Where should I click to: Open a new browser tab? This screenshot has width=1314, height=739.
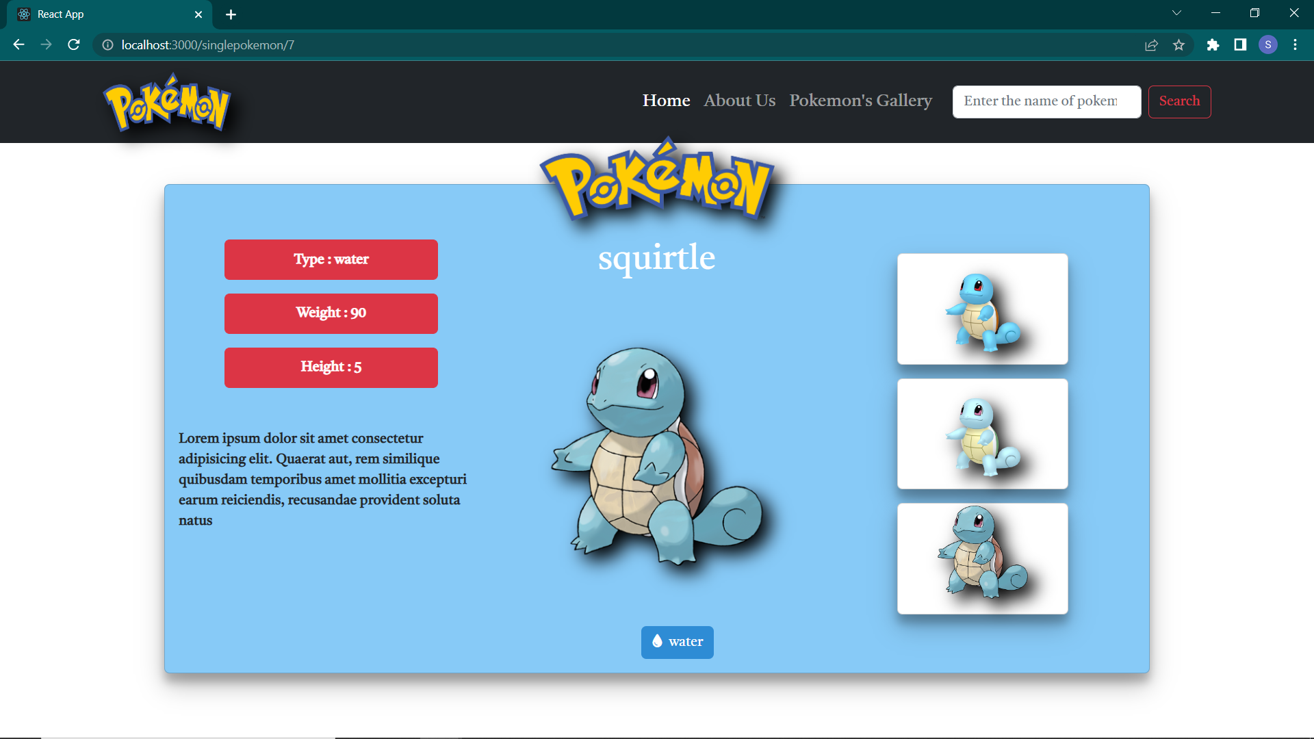click(x=231, y=14)
